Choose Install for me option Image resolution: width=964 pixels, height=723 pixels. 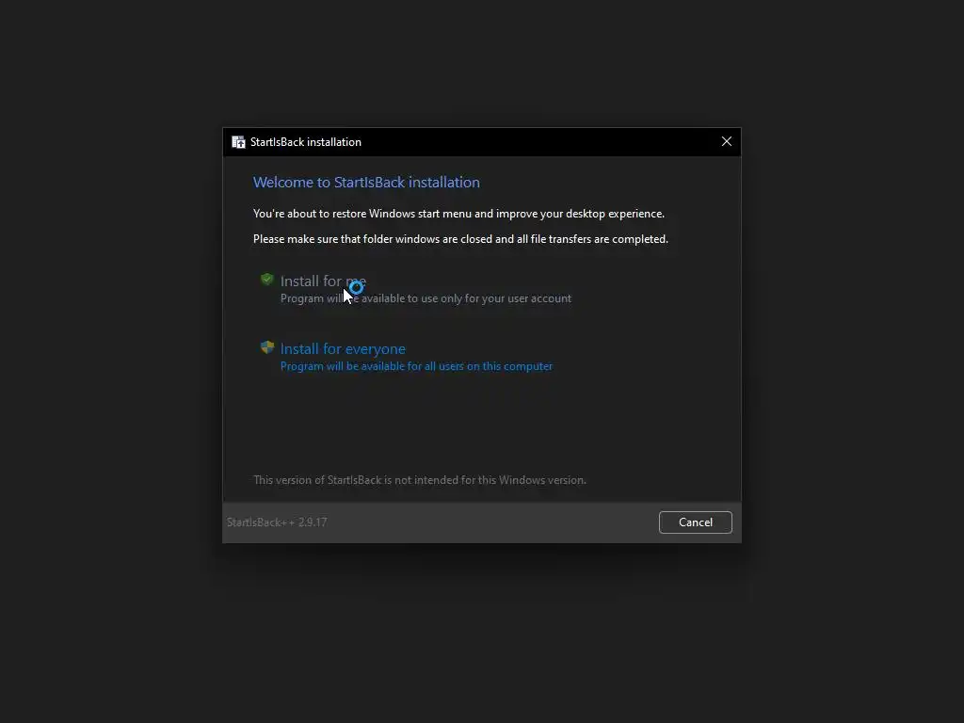pos(415,289)
